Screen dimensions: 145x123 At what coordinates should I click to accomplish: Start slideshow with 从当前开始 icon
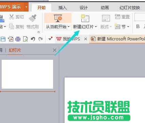pos(58,18)
